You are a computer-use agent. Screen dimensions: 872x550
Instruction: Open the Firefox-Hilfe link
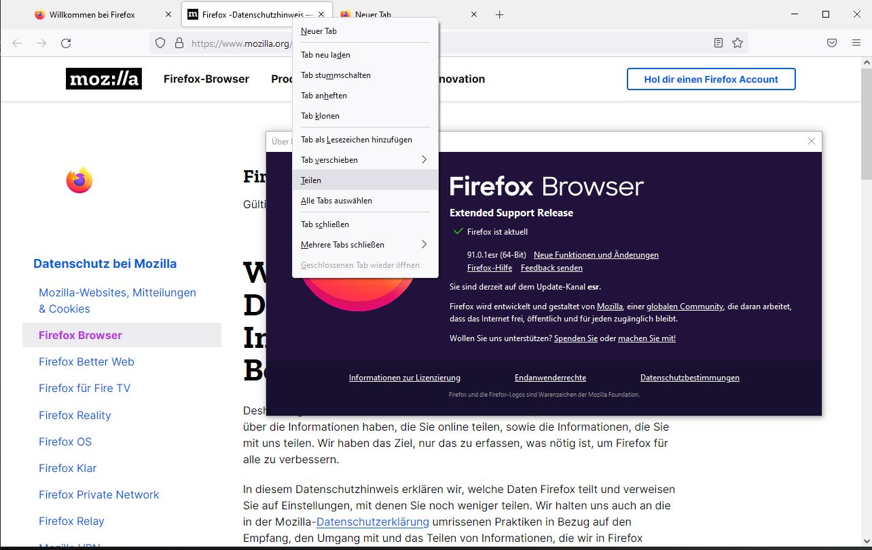coord(490,268)
